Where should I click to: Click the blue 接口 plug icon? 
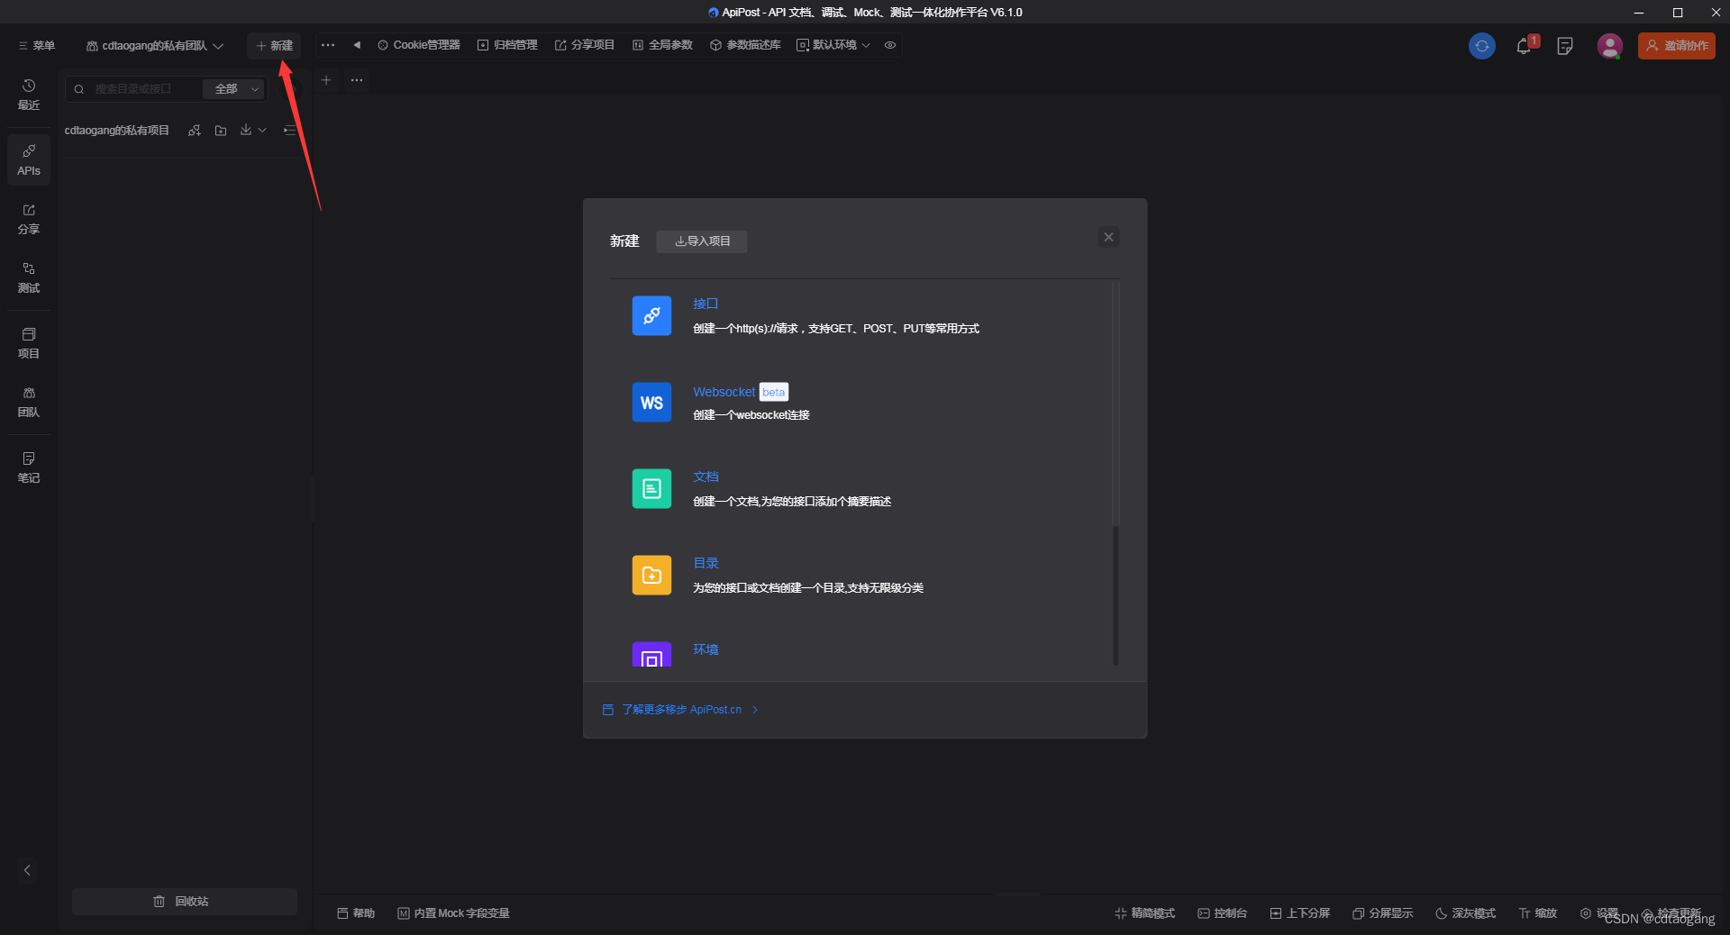coord(651,316)
